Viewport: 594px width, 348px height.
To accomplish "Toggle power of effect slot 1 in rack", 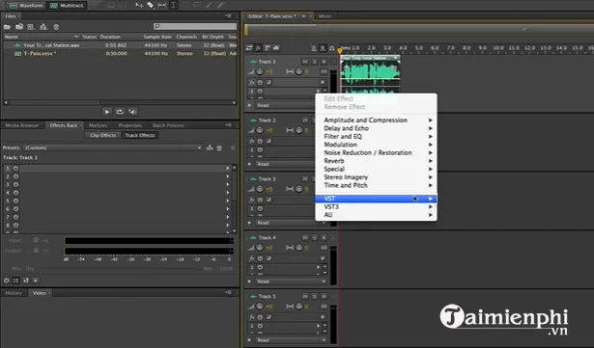I will coord(15,168).
